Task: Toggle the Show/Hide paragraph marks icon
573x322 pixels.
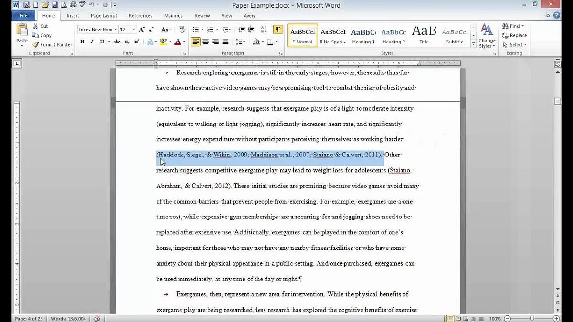Action: coord(277,30)
